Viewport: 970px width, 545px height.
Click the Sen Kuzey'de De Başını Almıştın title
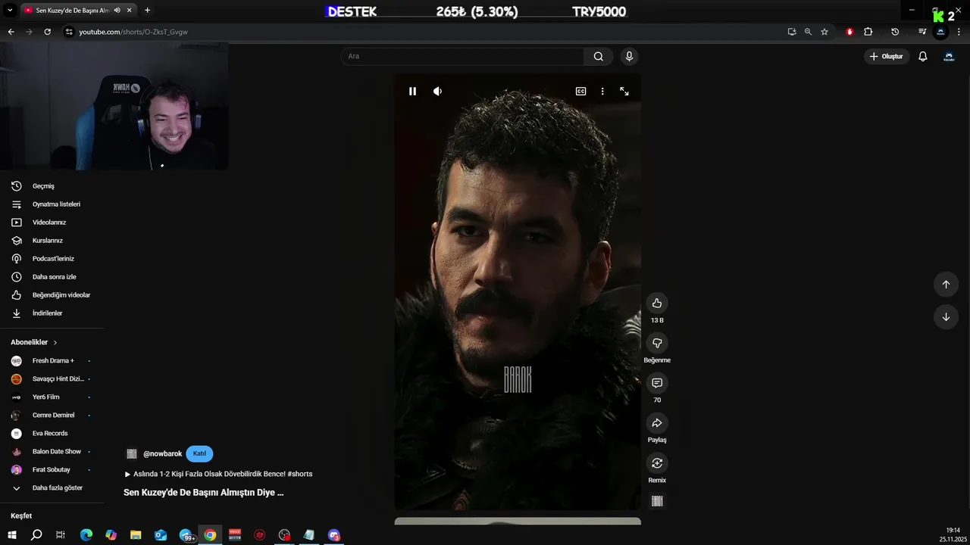pos(203,493)
